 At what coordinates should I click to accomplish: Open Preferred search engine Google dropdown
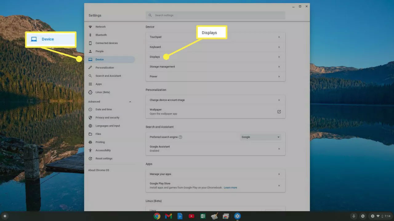[260, 137]
